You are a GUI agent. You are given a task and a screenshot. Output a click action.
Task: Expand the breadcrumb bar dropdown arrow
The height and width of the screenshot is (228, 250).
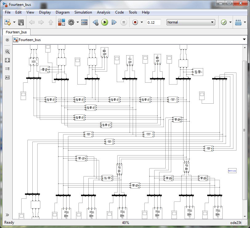(244, 39)
